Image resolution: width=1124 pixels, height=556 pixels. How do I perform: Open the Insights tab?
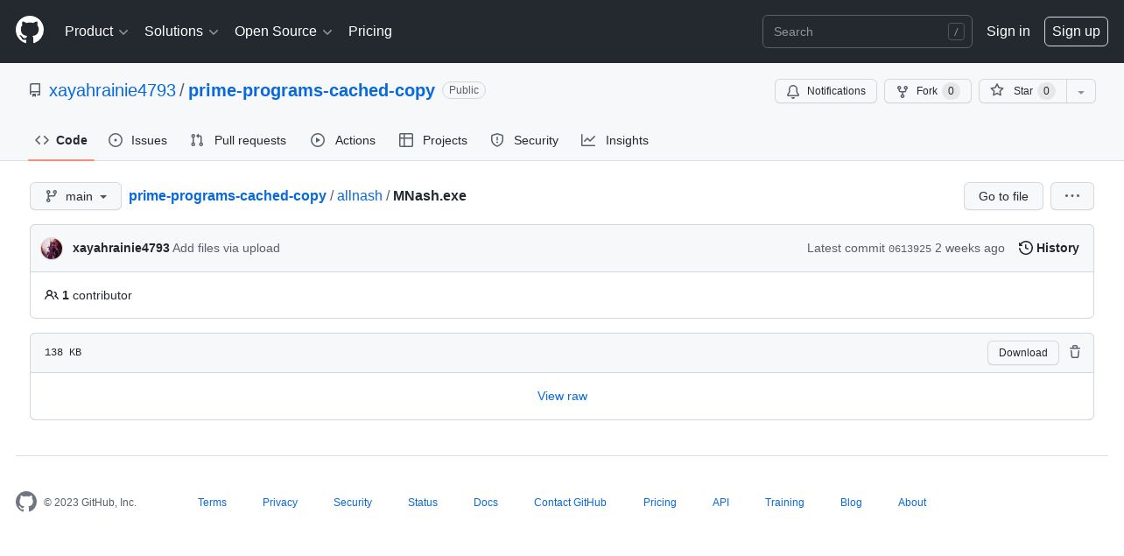point(615,140)
